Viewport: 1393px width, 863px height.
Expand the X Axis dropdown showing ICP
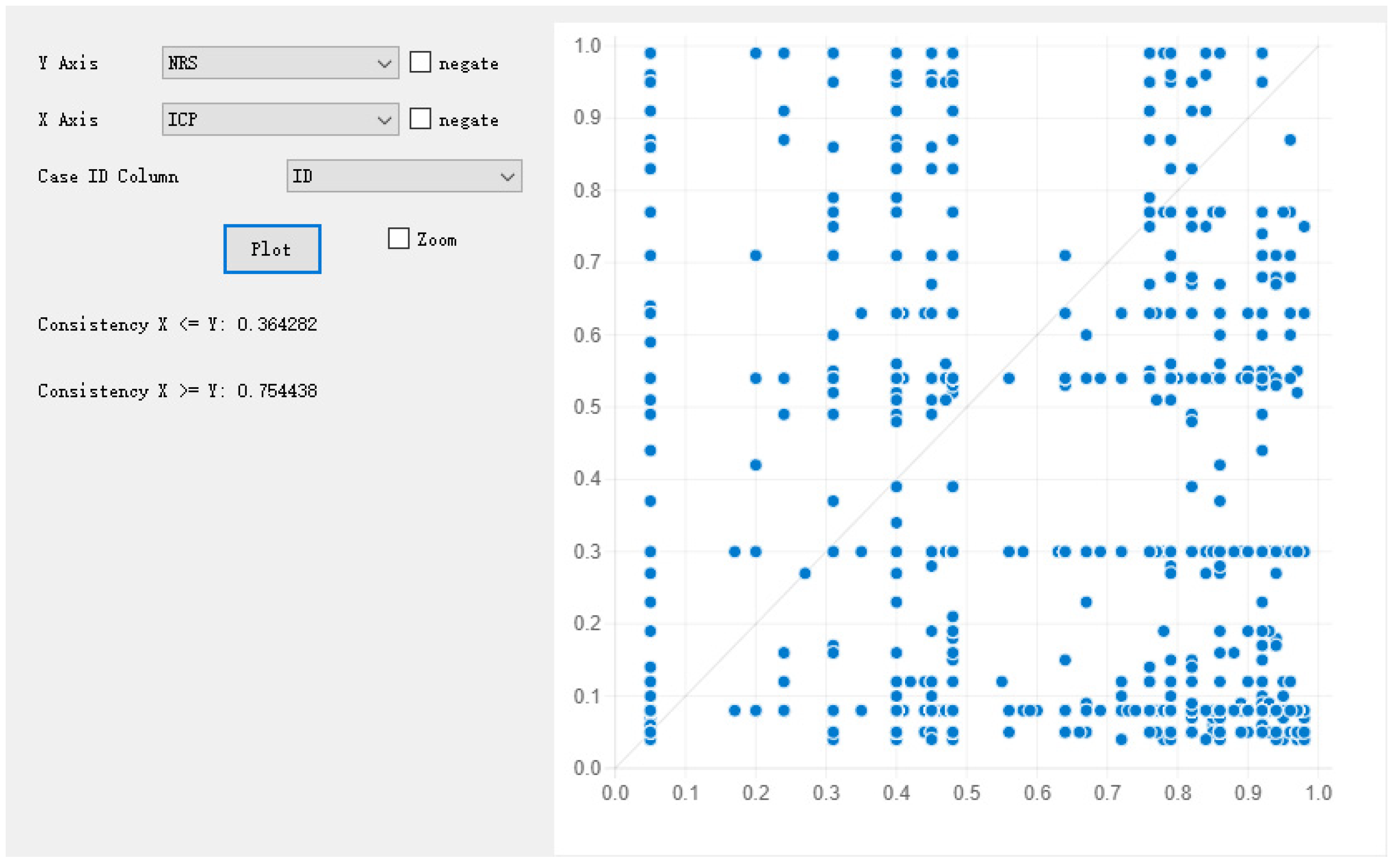coord(280,119)
